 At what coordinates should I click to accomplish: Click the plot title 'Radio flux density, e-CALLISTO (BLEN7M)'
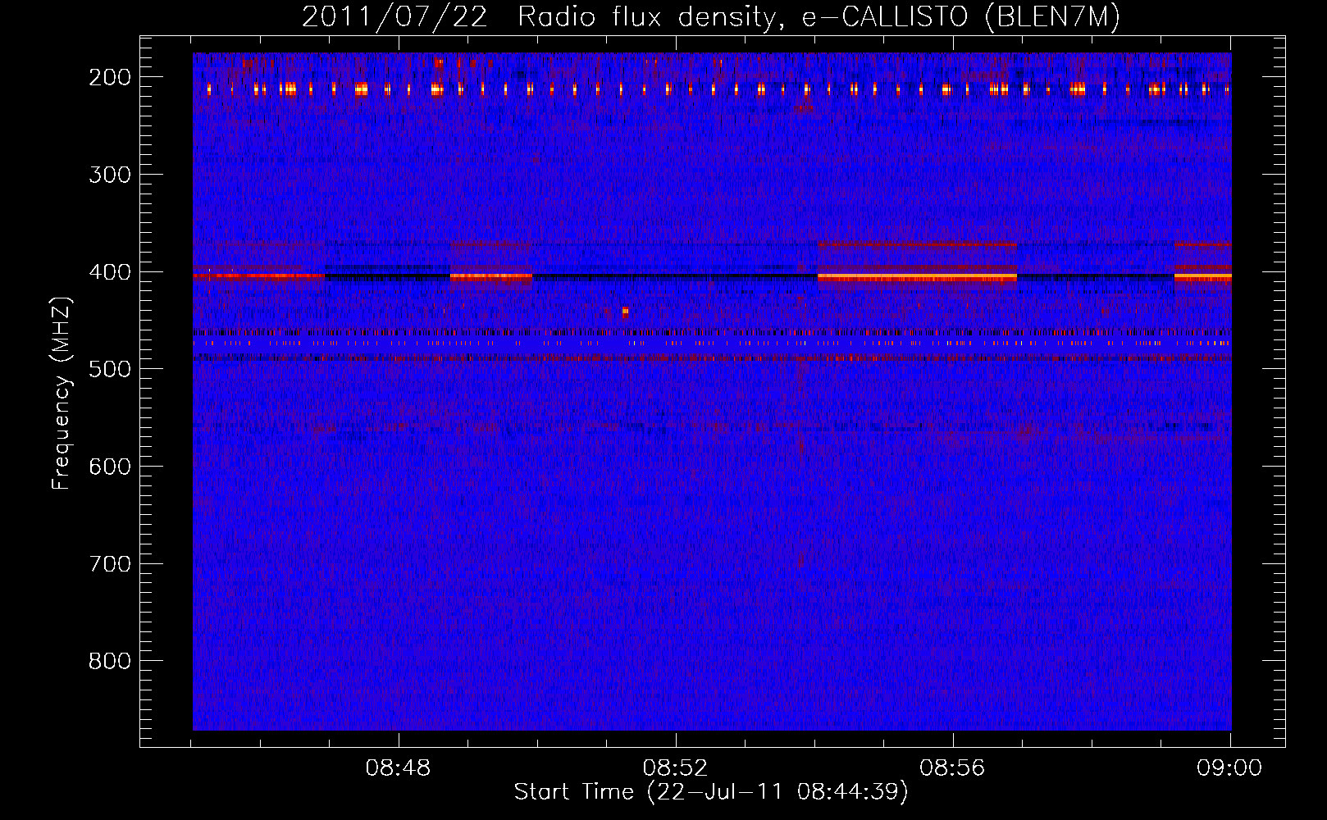point(819,17)
